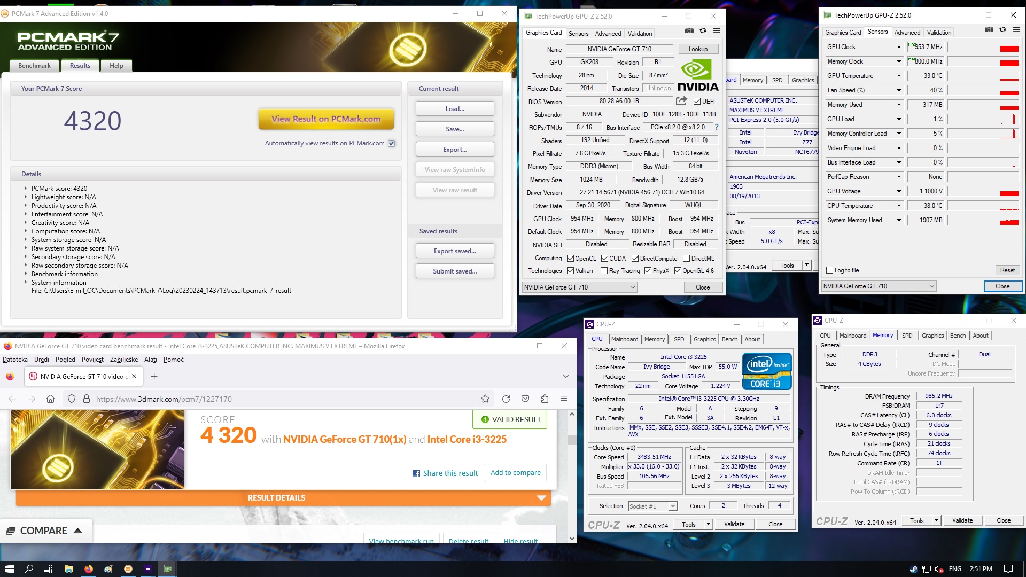Click the Reset button in GPU-Z Sensors

tap(1007, 270)
